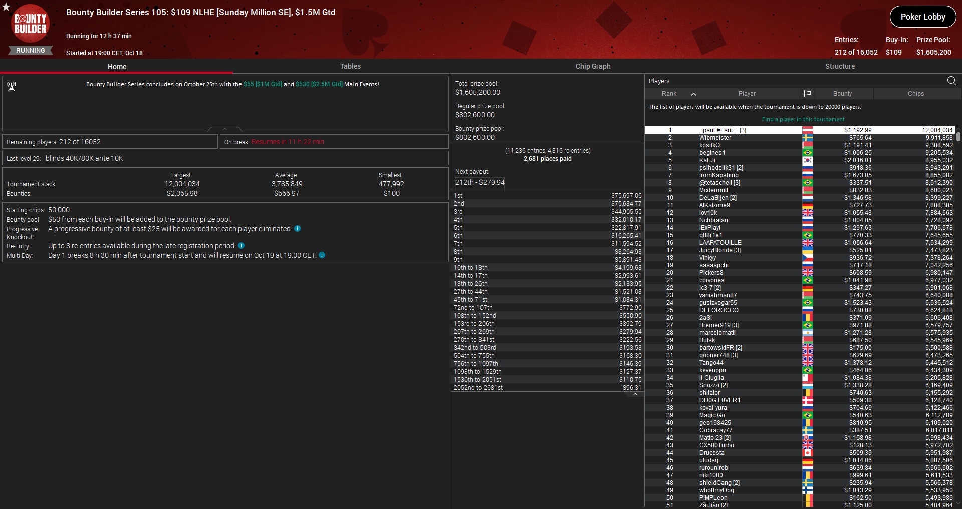Click Pickers8's country flag

(807, 273)
